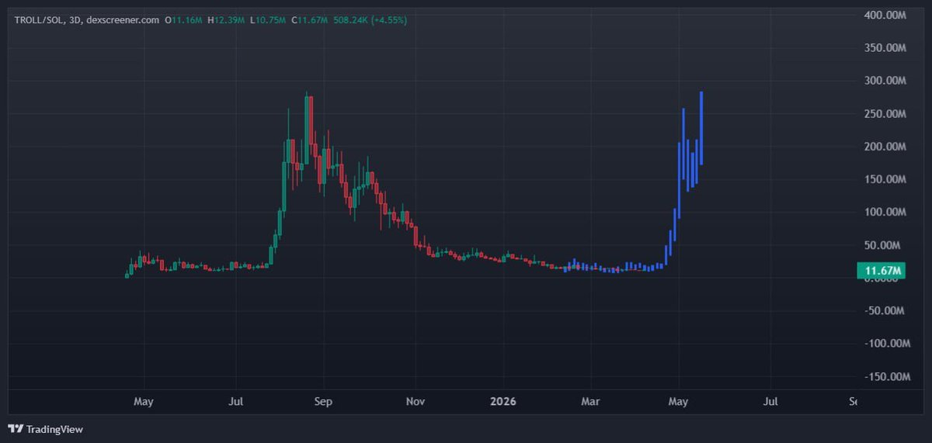Click the current price tag 11.67M
This screenshot has width=932, height=443.
pos(881,271)
